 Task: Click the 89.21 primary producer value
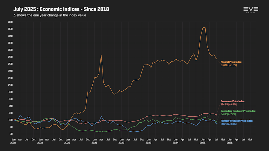pos(228,124)
